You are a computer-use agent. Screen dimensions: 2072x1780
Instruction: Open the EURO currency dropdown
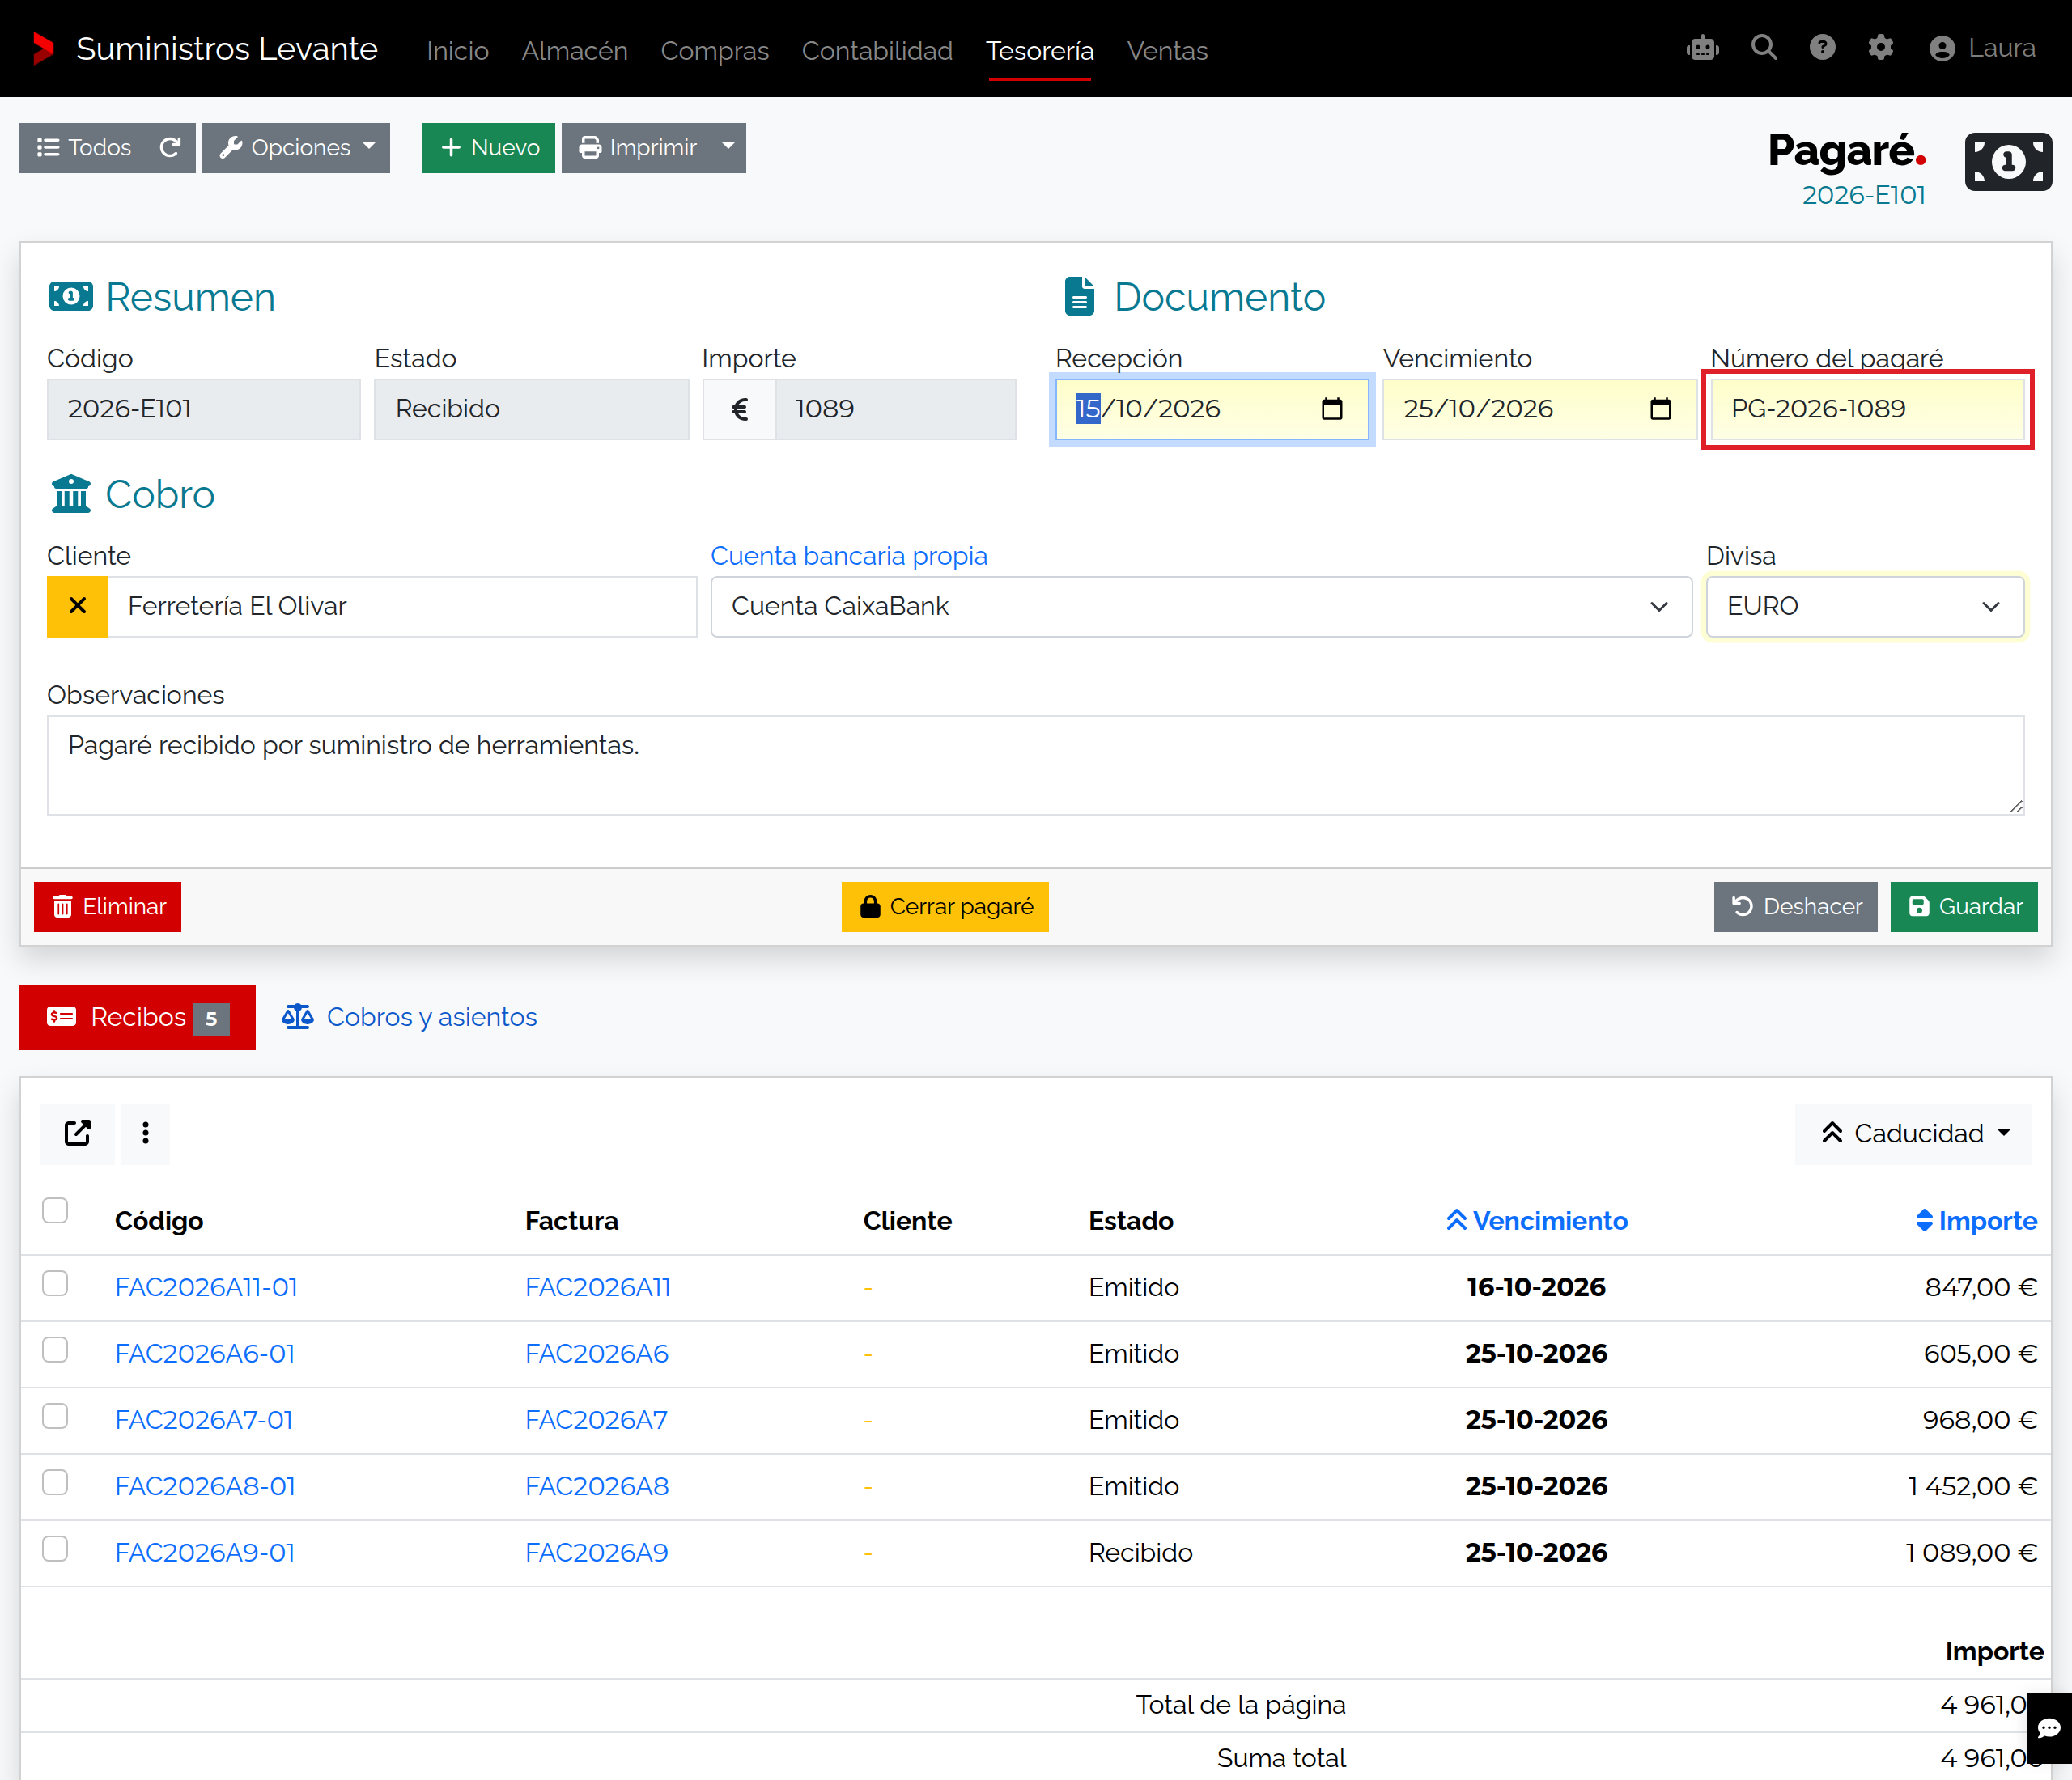1865,606
